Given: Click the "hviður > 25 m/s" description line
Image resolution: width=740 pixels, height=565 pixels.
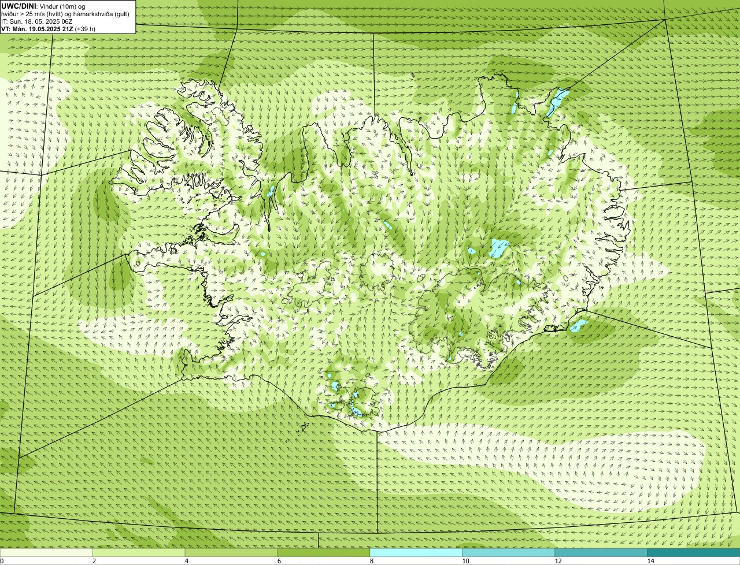Looking at the screenshot, I should 65,13.
